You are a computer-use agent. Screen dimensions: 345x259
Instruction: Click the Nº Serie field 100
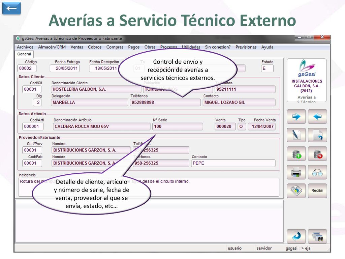click(x=178, y=126)
